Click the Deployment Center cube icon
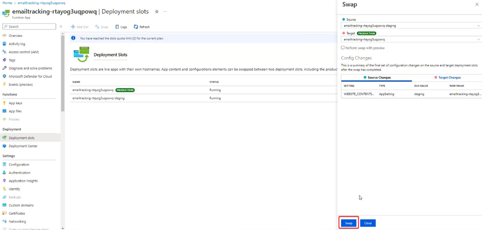This screenshot has height=230, width=482. tap(4, 146)
